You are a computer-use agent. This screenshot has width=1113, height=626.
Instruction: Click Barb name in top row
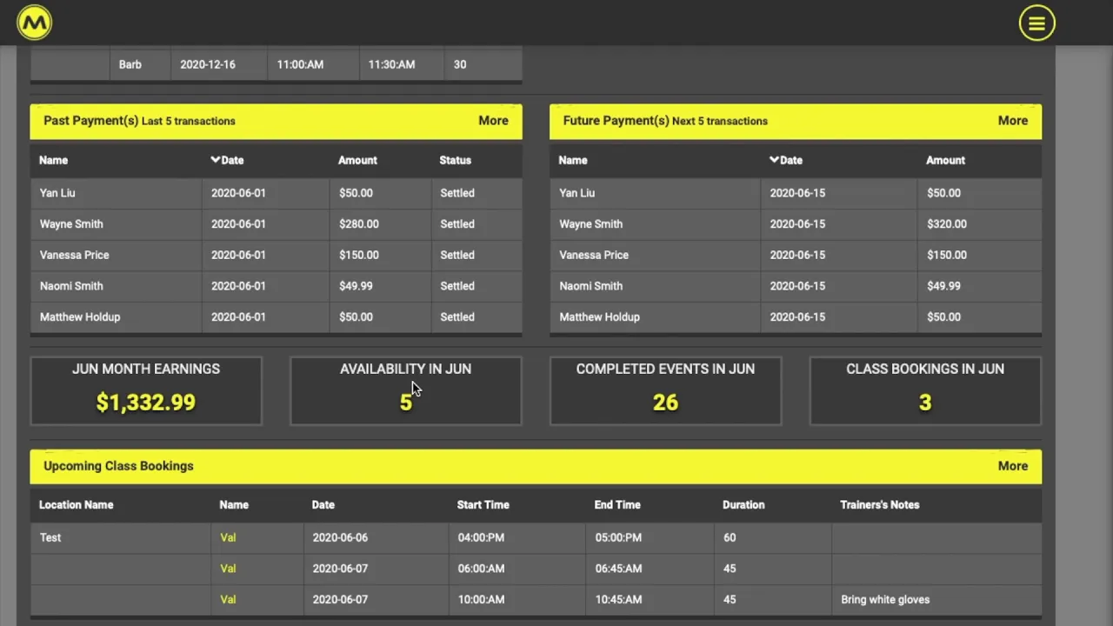pos(130,64)
